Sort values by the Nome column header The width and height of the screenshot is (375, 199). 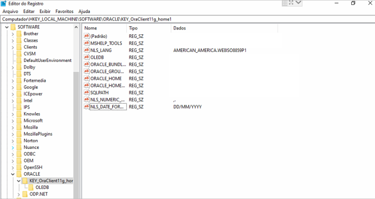pyautogui.click(x=104, y=28)
